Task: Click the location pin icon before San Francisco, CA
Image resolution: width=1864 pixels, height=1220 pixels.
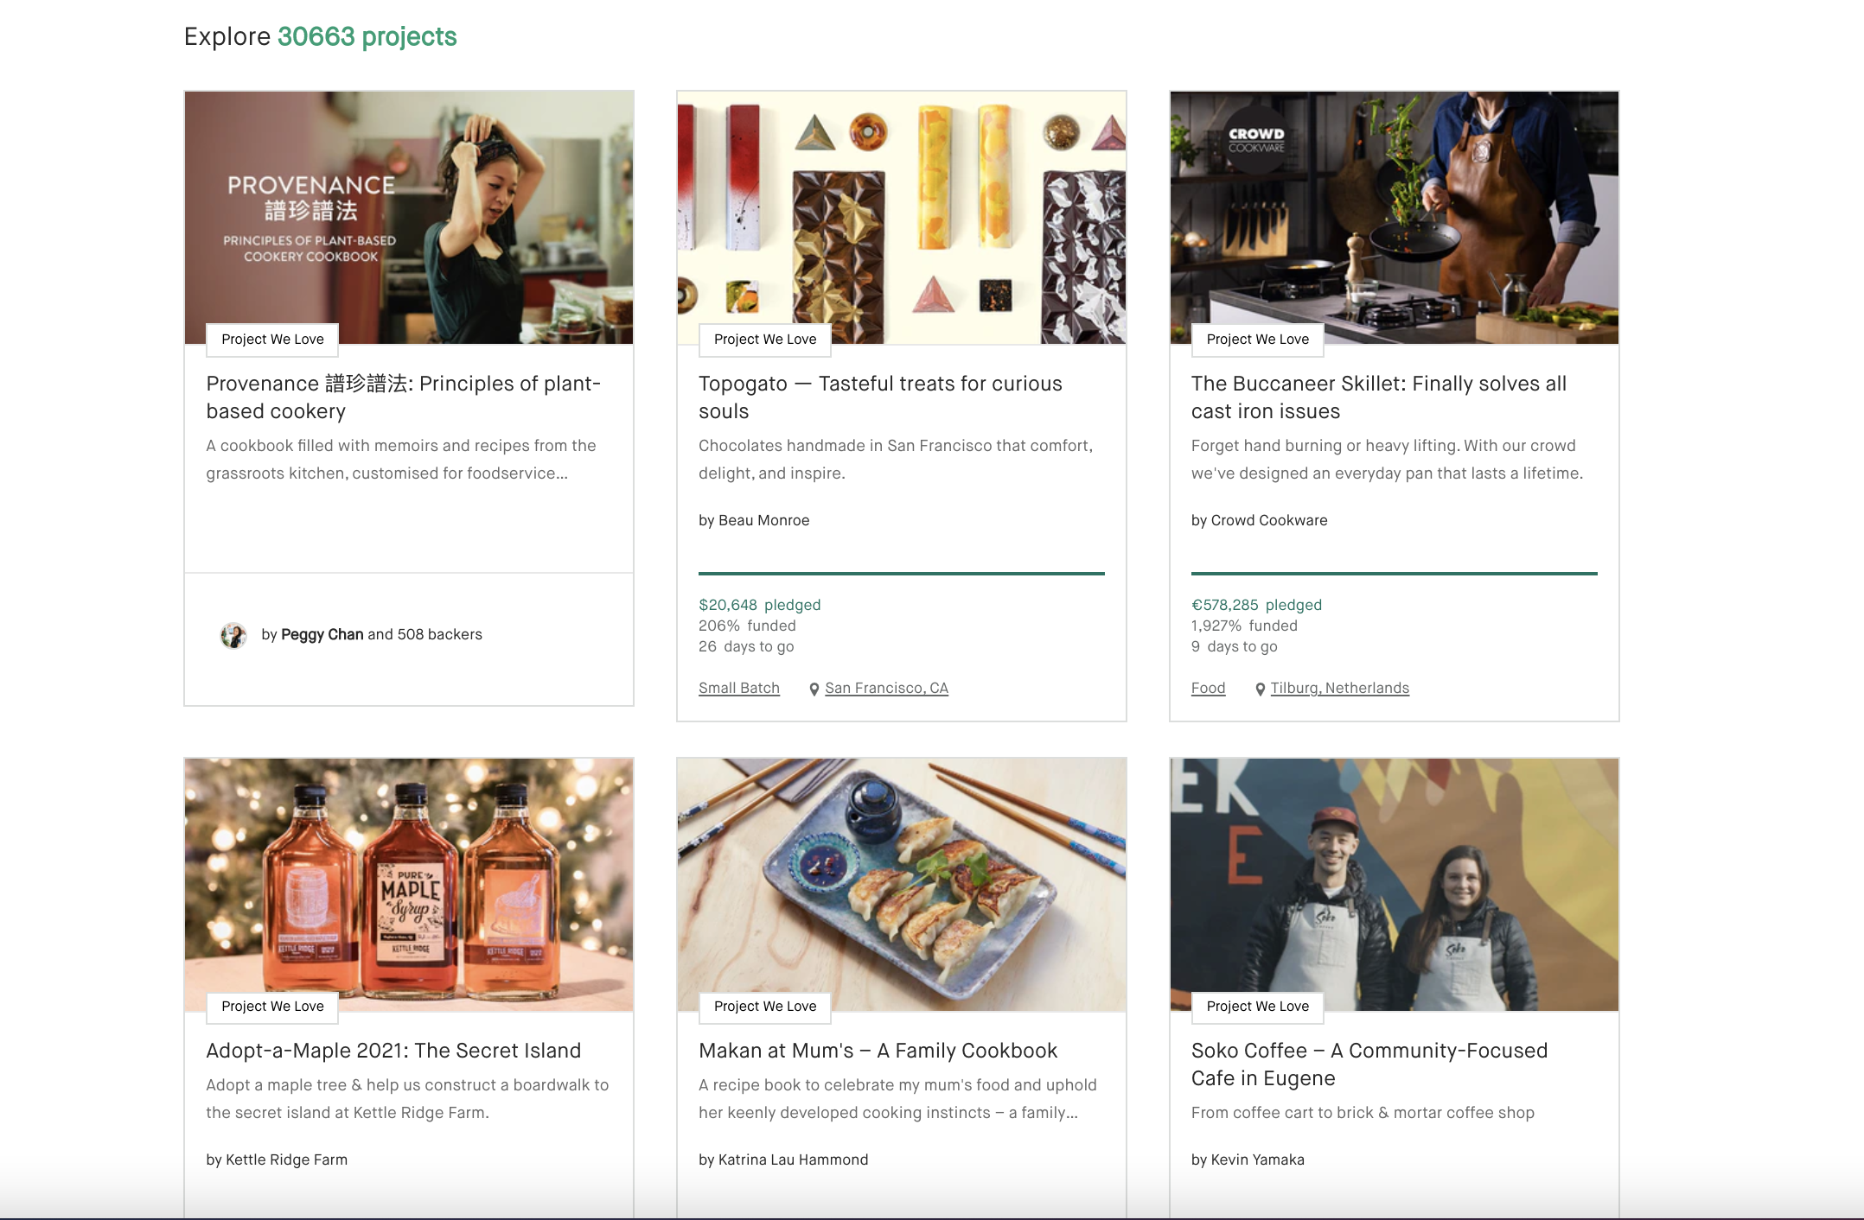Action: click(814, 689)
